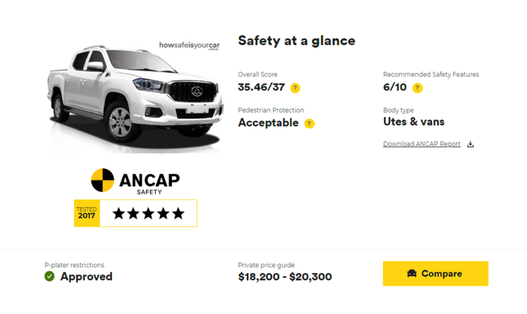Click the TESTED 2017 yellow badge
Viewport: 527px width, 314px height.
(x=86, y=212)
